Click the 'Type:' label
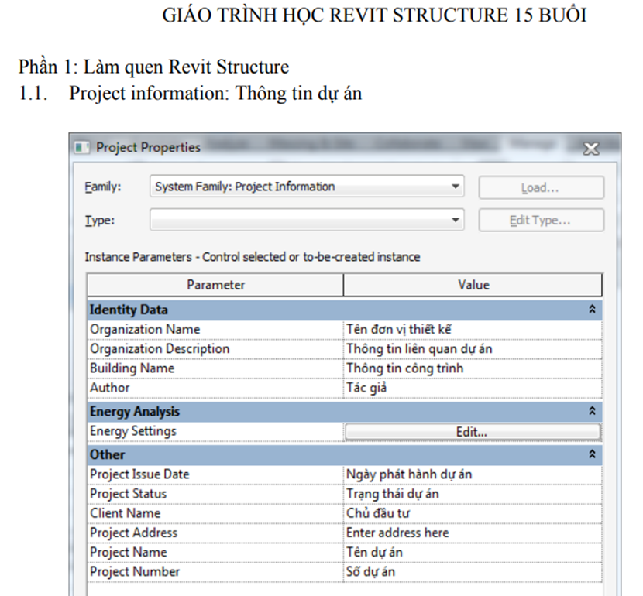Screen dimensions: 643x596 point(100,221)
